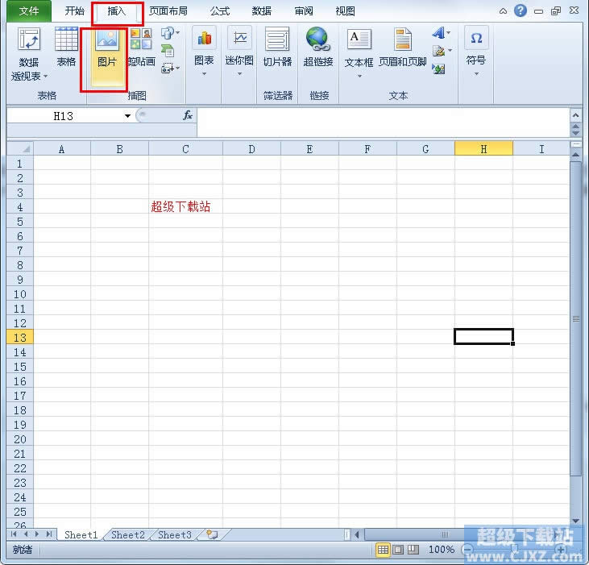Switch to Sheet2 tab
This screenshot has width=589, height=565.
click(x=128, y=534)
